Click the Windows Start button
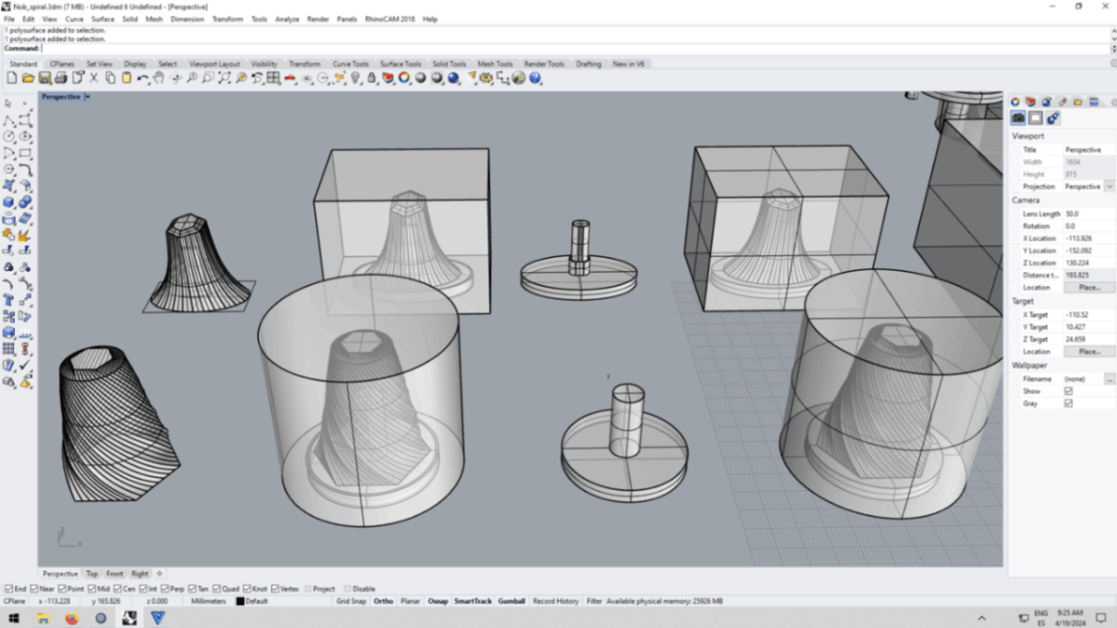The height and width of the screenshot is (628, 1117). click(14, 618)
